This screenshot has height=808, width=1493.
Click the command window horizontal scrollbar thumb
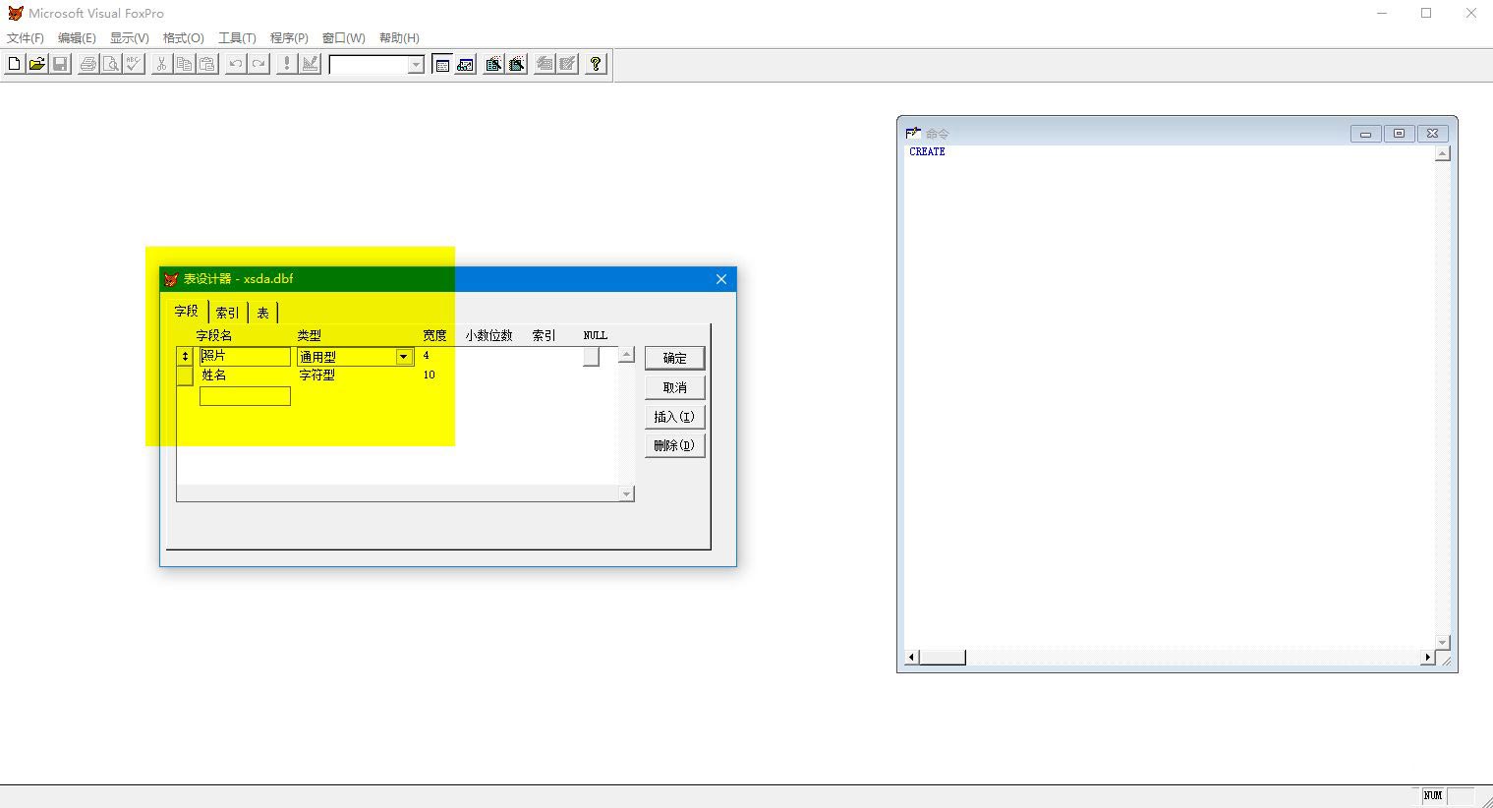[x=943, y=658]
